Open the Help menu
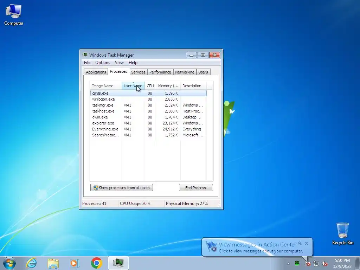Screen dimensions: 360x270 click(x=133, y=63)
